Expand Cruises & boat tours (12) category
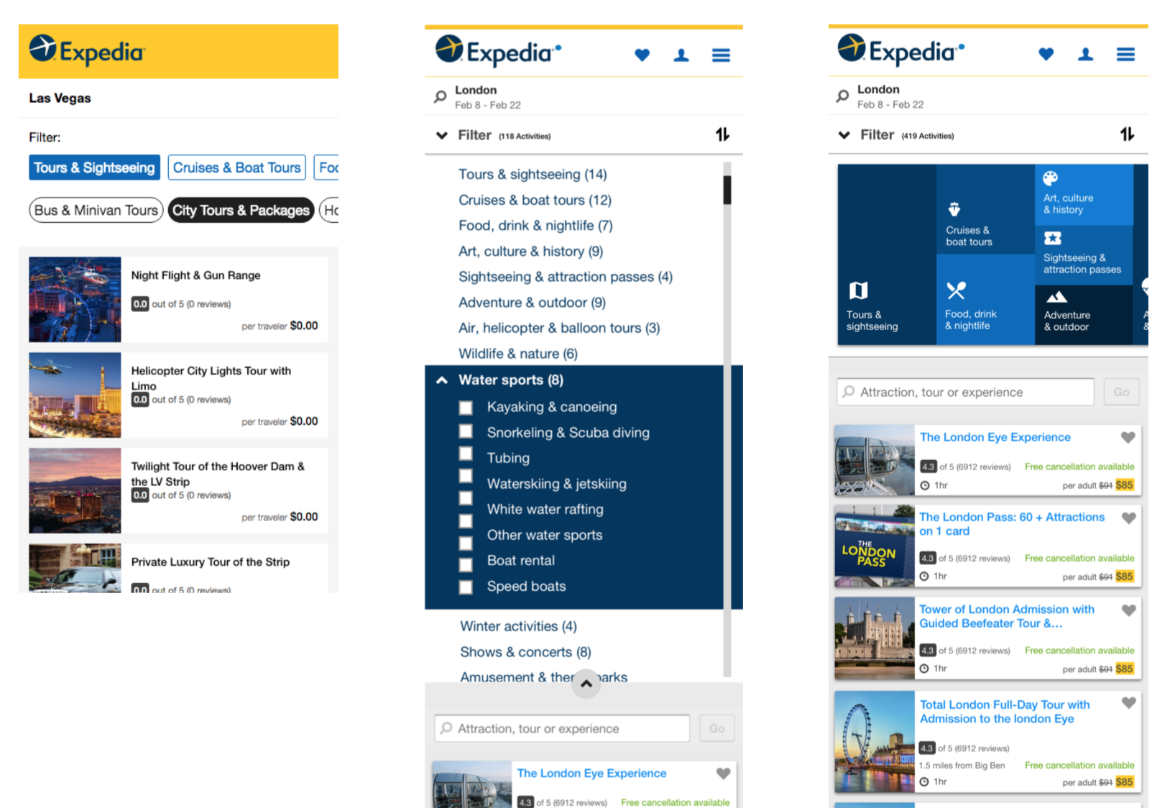This screenshot has height=808, width=1170. click(535, 200)
